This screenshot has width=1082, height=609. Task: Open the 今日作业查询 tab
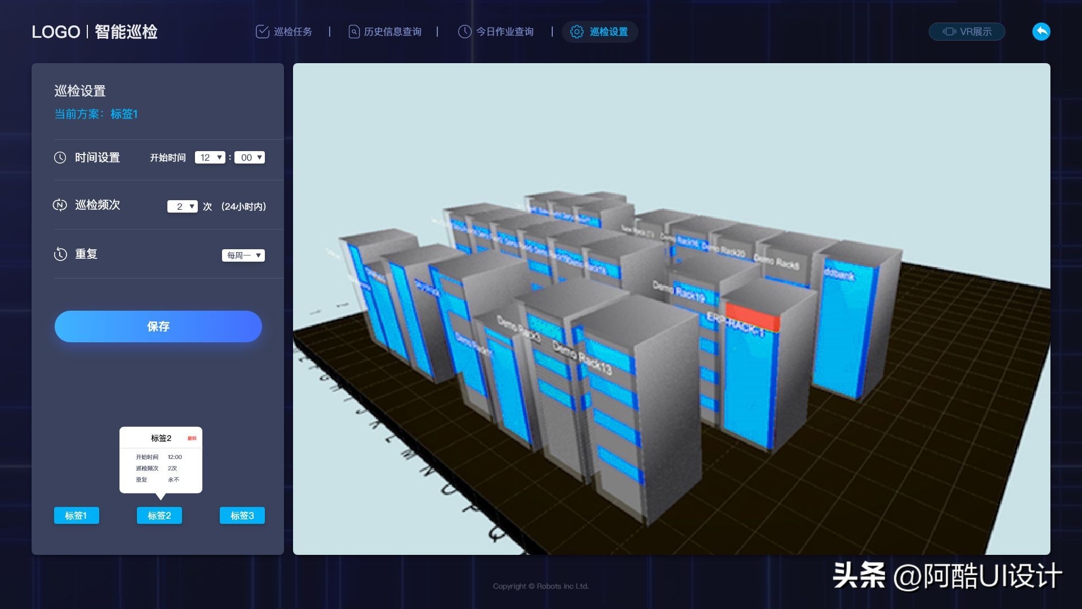click(504, 32)
